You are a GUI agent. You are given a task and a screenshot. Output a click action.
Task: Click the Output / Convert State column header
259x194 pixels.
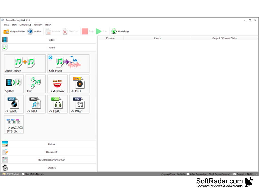(x=224, y=38)
